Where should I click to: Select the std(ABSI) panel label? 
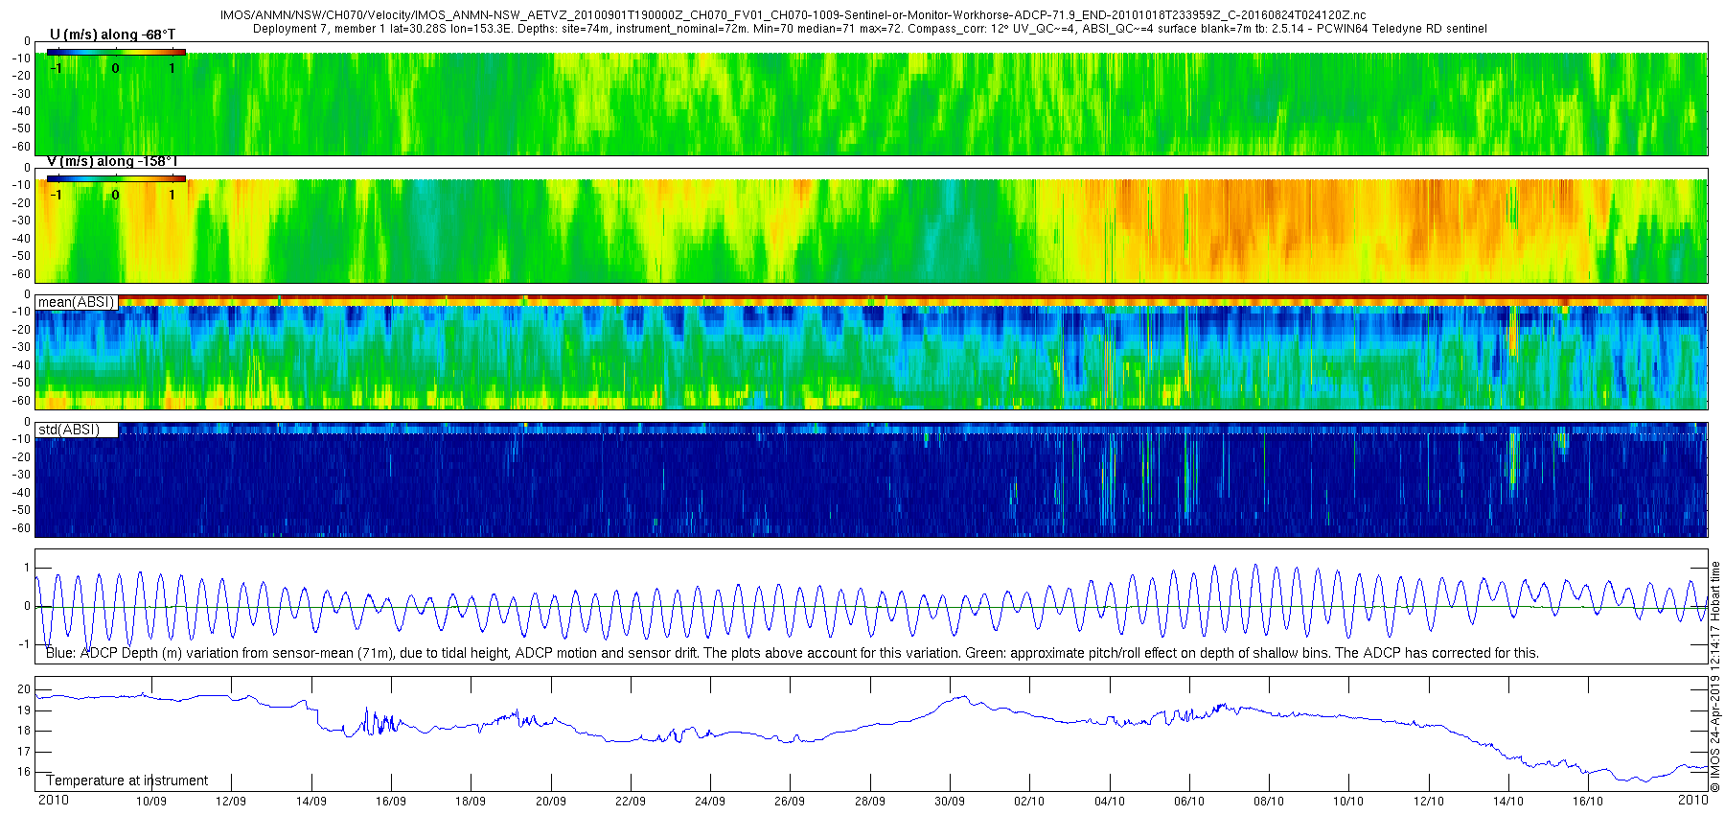pos(69,430)
